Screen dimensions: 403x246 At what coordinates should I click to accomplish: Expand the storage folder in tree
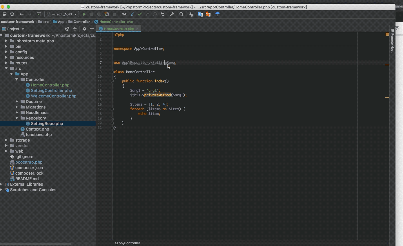click(6, 140)
